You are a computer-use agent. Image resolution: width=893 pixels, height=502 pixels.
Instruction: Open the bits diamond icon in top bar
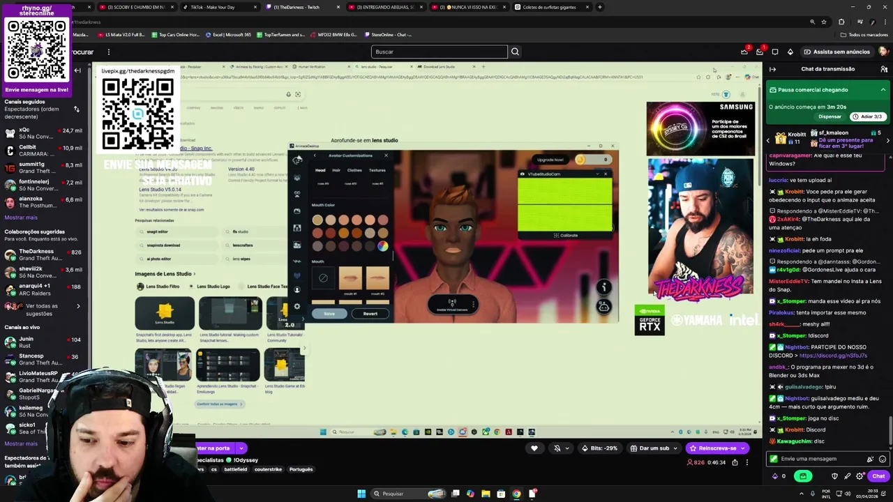coord(790,52)
